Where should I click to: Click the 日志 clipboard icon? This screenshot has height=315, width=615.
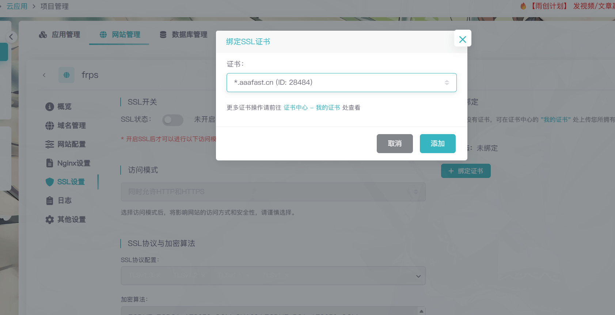pos(50,201)
